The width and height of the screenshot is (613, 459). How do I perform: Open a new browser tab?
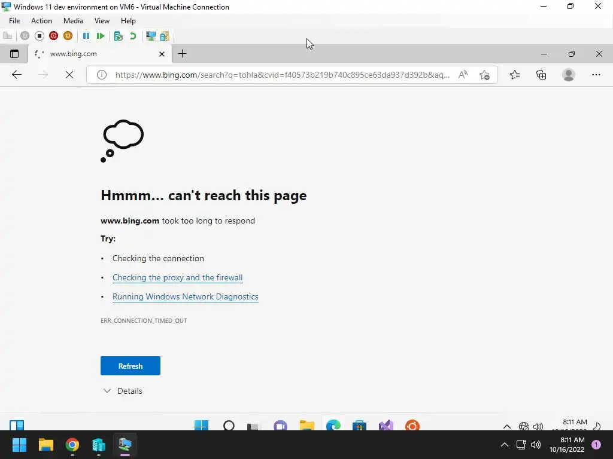(x=182, y=54)
